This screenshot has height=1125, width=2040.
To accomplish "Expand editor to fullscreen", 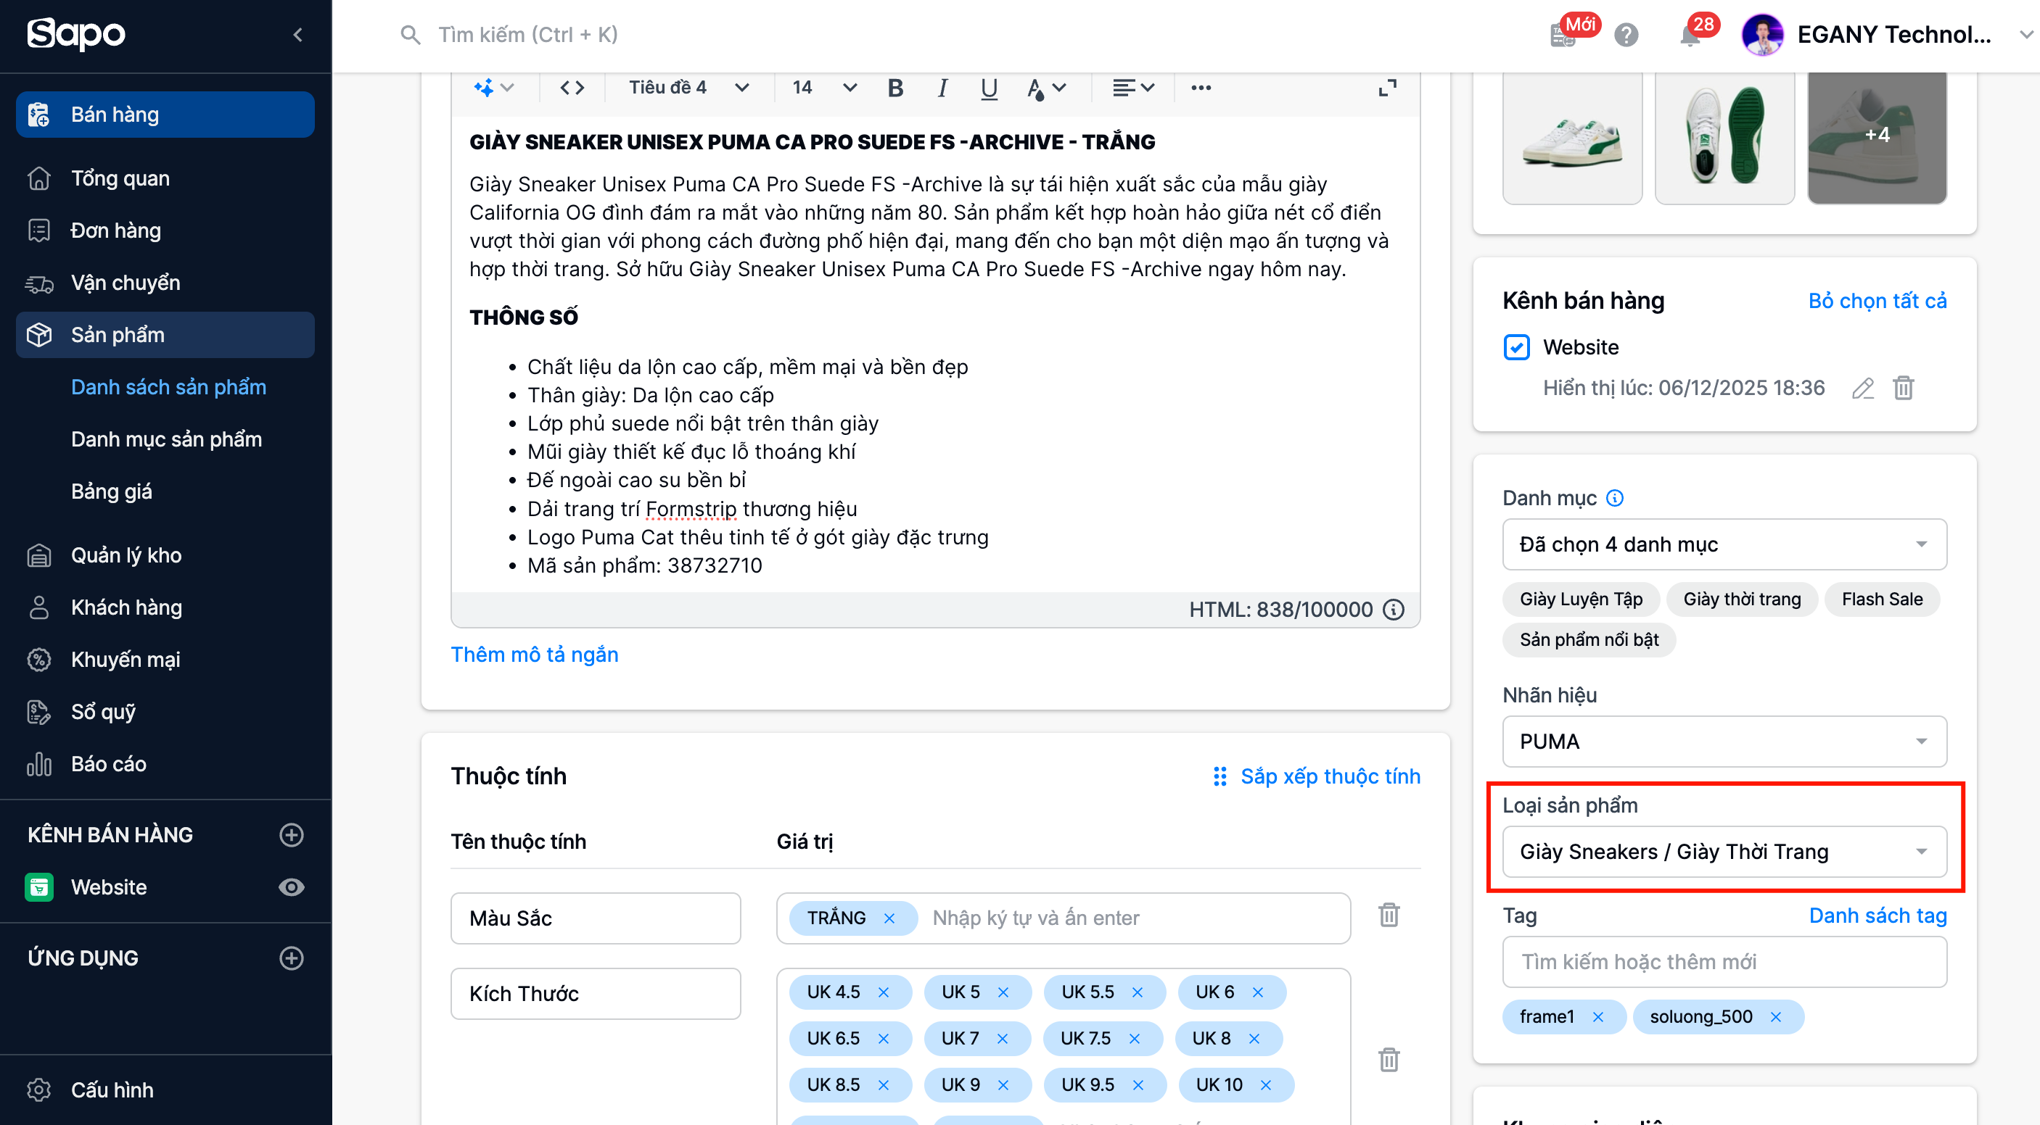I will point(1386,88).
